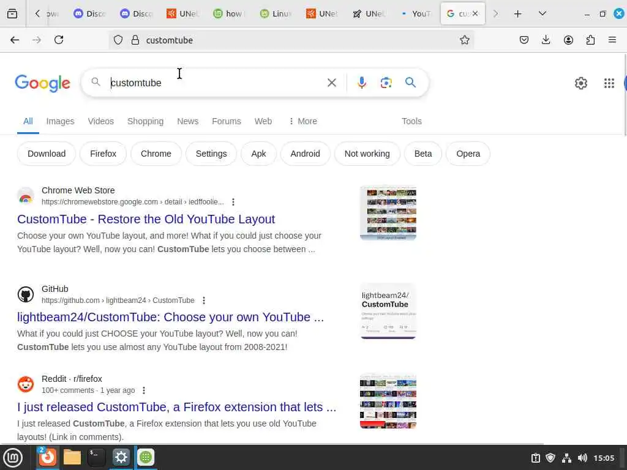Click the lightbeam24/CustomTube thumbnail
This screenshot has width=627, height=470.
(x=388, y=311)
